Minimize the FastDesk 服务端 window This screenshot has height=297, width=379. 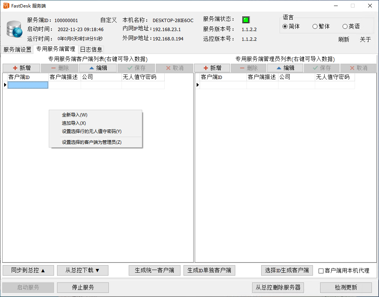[336, 6]
